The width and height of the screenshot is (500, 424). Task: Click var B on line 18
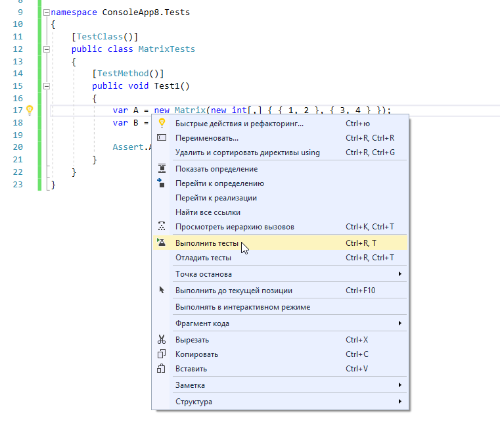click(x=125, y=123)
